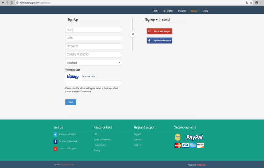
Task: Open the Support link
Action: point(137,134)
